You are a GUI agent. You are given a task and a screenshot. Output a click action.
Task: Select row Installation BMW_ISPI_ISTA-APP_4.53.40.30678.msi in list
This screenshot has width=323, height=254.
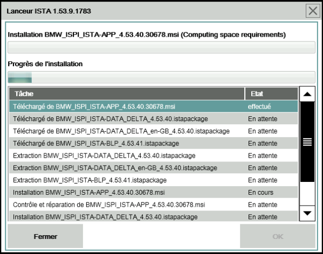coord(154,192)
